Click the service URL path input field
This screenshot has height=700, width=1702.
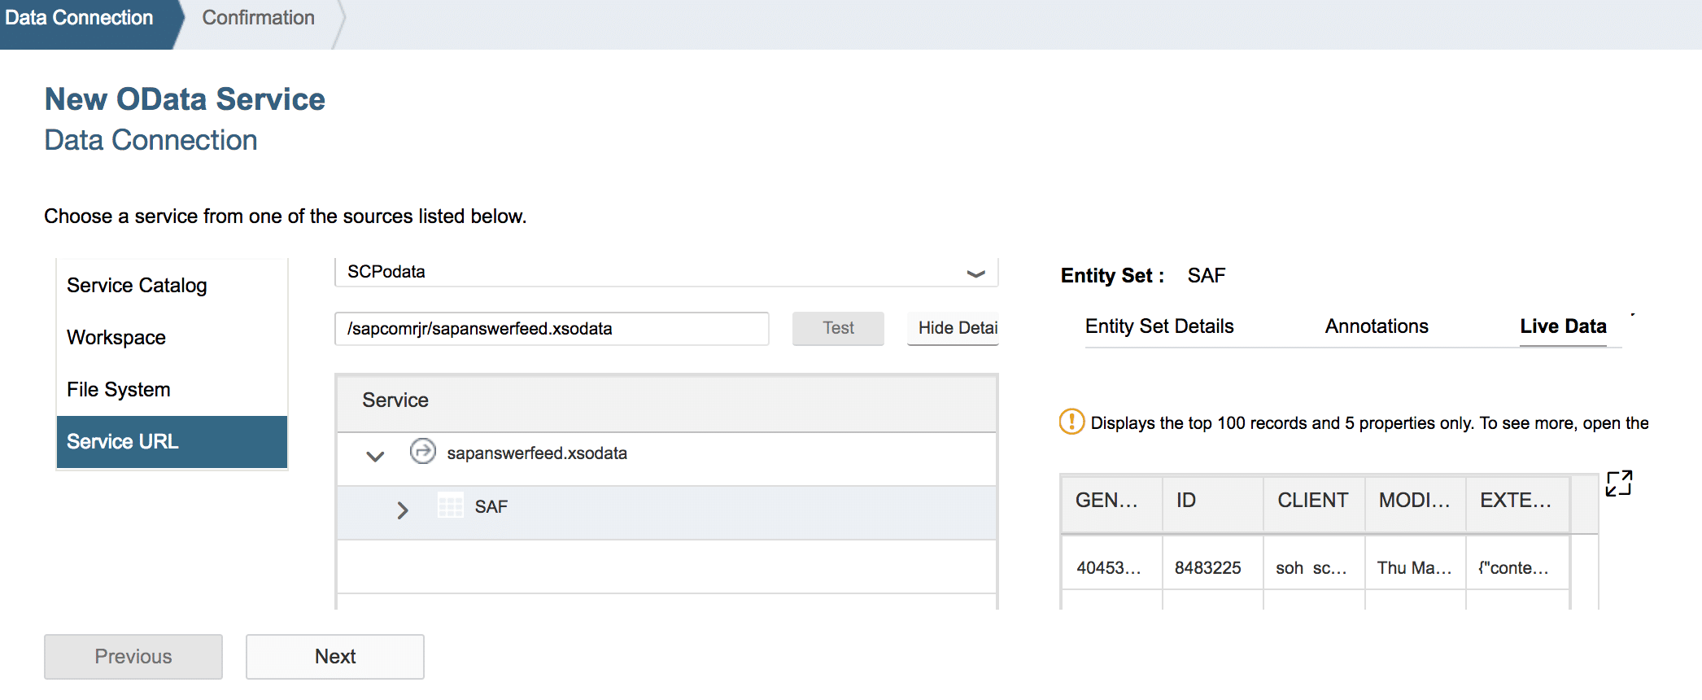click(x=551, y=329)
